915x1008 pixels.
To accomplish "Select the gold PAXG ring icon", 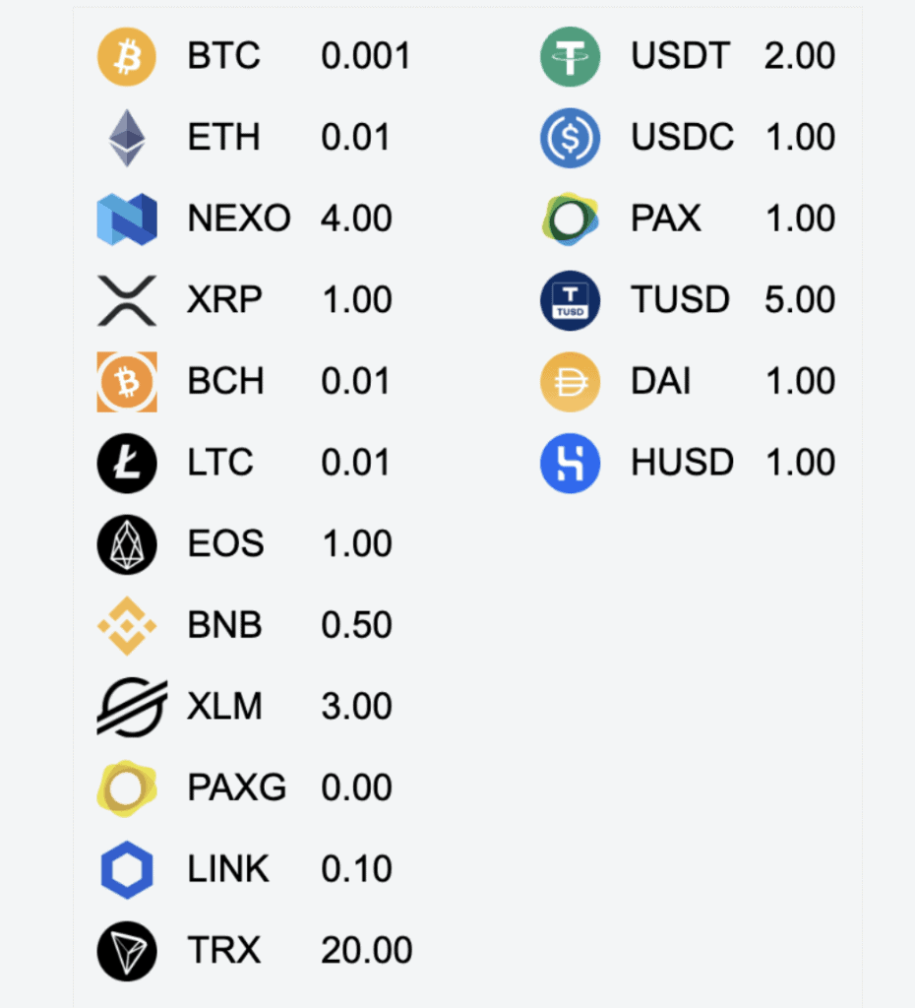I will 127,788.
